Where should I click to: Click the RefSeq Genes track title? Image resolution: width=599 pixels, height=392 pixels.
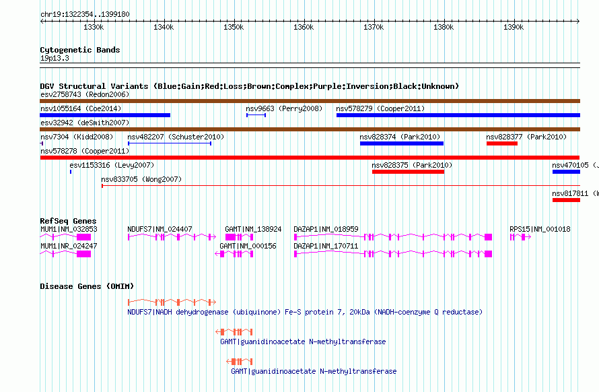point(68,221)
